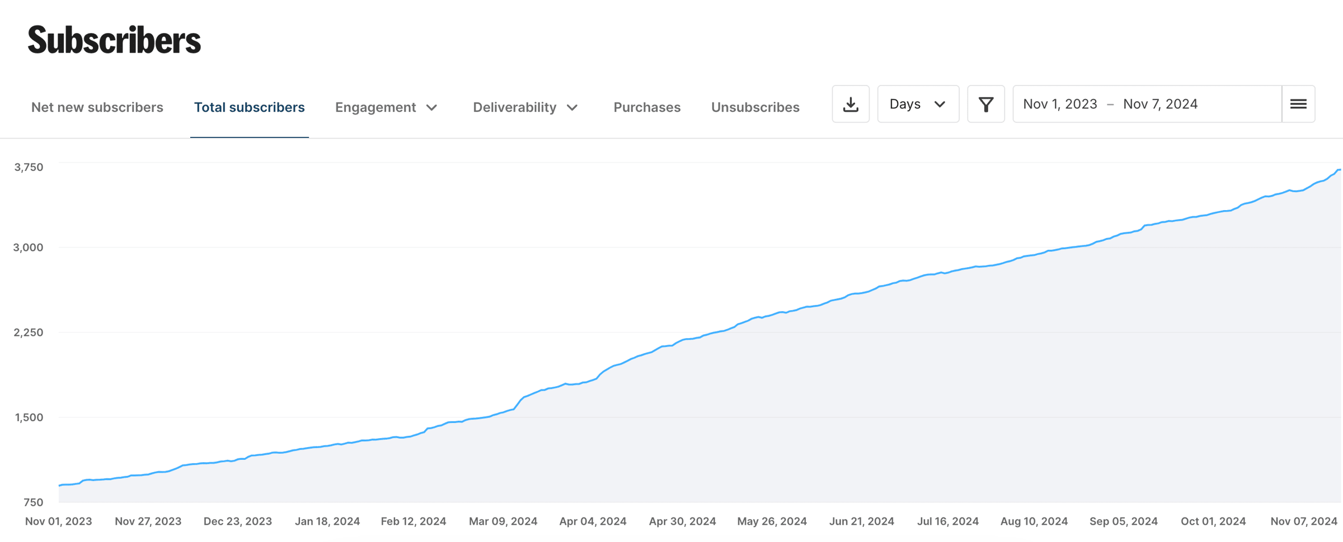Image resolution: width=1343 pixels, height=542 pixels.
Task: Select the Jan 18, 2024 axis label
Action: (x=327, y=521)
